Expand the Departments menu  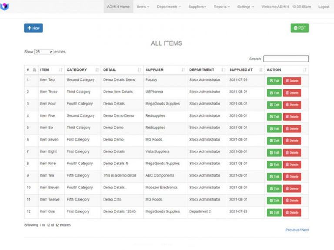pos(169,7)
